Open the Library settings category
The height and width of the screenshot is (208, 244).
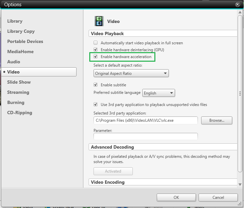[x=15, y=21]
